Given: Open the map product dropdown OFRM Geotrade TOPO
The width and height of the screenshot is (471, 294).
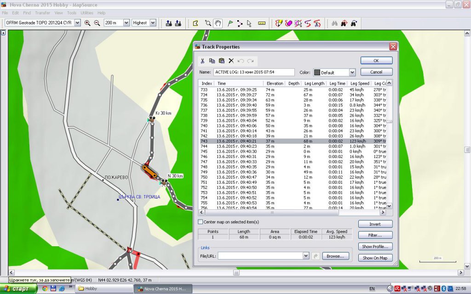Looking at the screenshot, I should (x=78, y=23).
